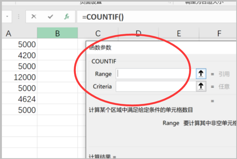Select column B header
Viewport: 237px width, 159px height.
[57, 33]
